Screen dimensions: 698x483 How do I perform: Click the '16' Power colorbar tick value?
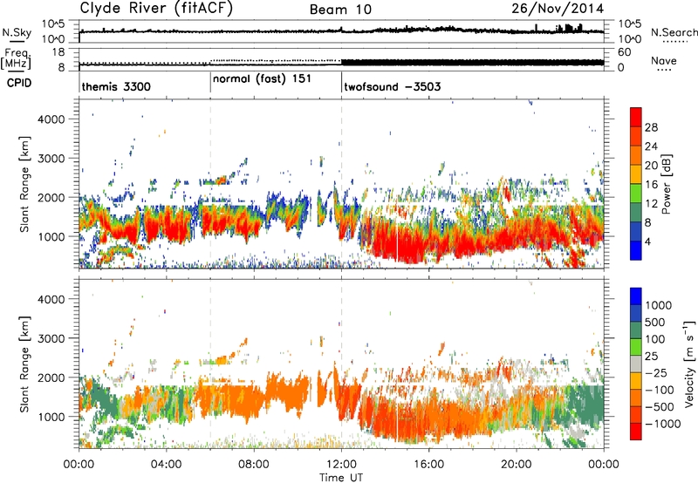pos(651,185)
